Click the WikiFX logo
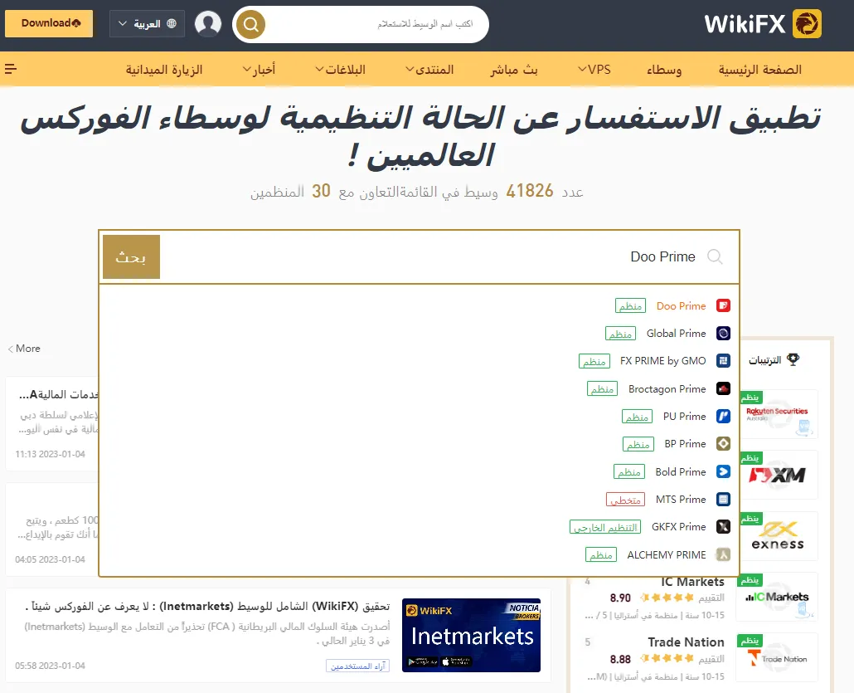 pyautogui.click(x=763, y=24)
